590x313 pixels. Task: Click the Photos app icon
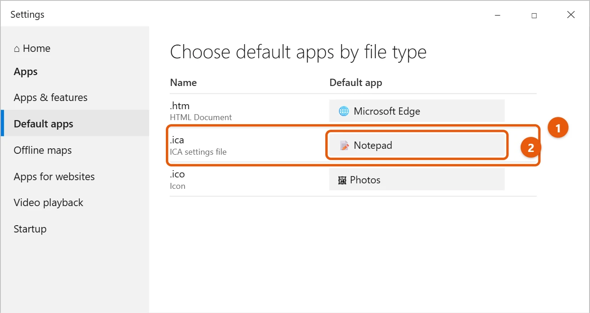pyautogui.click(x=343, y=180)
